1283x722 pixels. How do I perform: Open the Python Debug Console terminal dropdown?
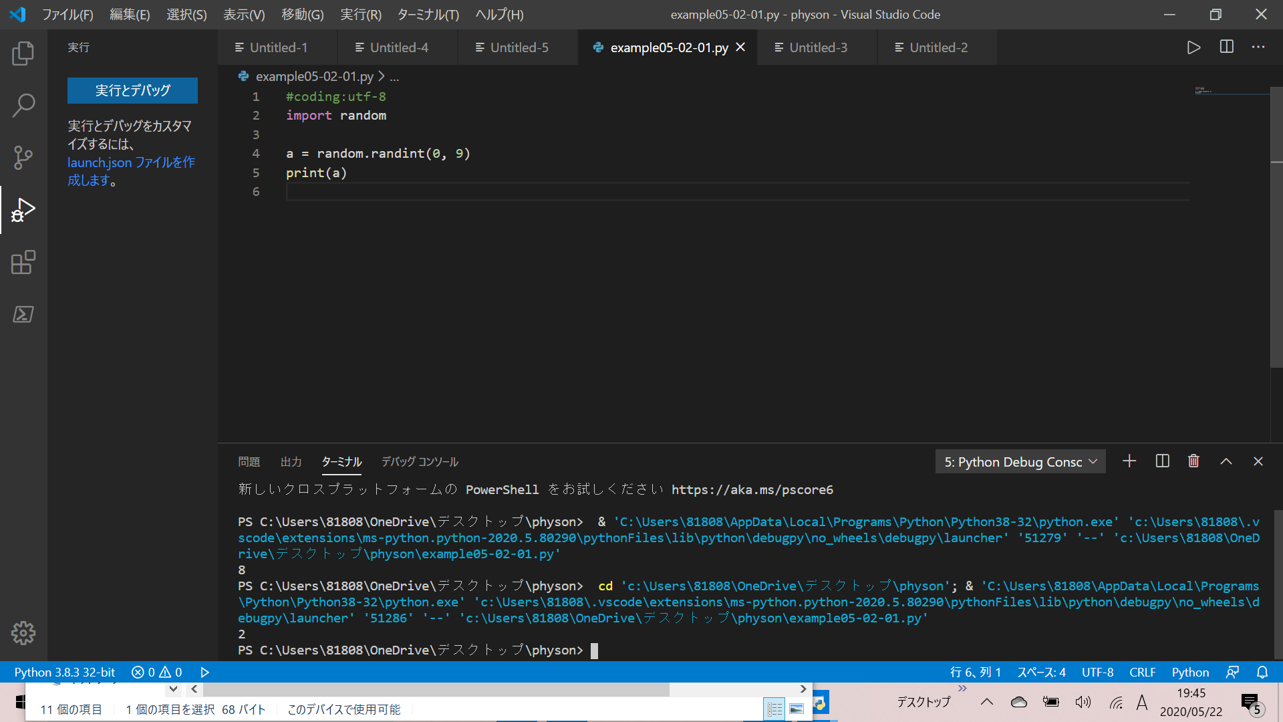tap(1020, 462)
